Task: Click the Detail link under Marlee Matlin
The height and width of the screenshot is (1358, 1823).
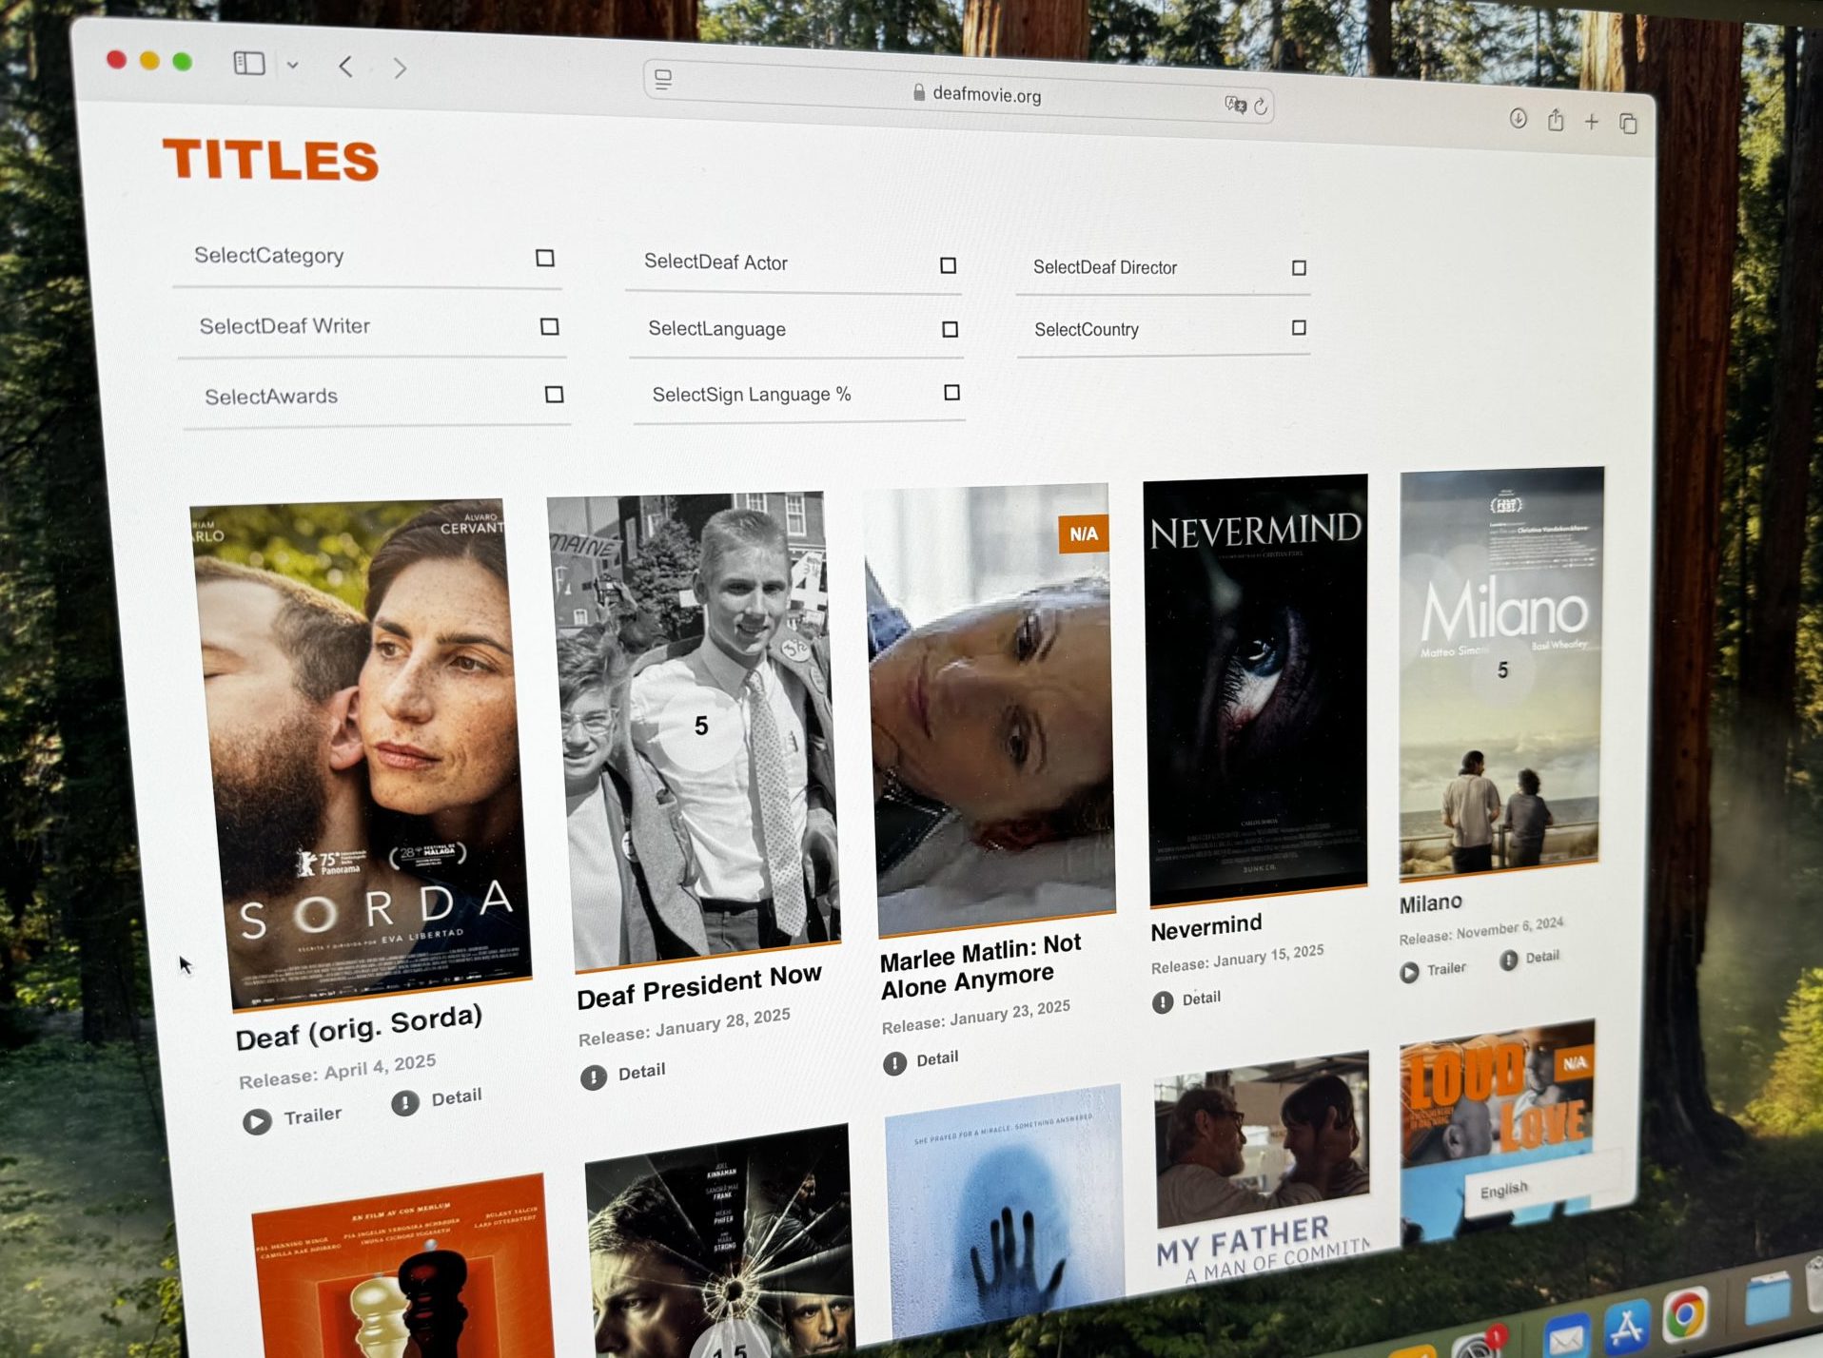Action: pos(937,1058)
